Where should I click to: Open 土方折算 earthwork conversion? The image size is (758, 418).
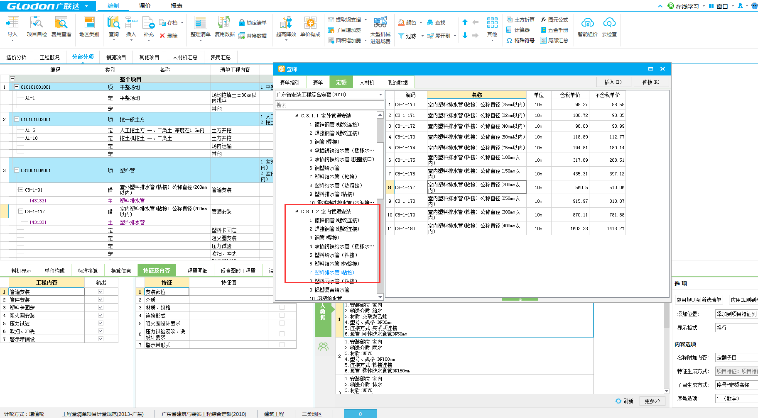520,20
